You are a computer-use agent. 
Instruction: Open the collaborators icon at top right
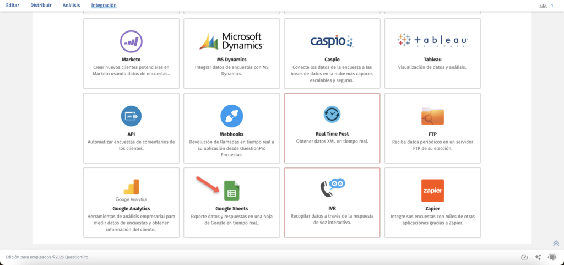(x=543, y=6)
